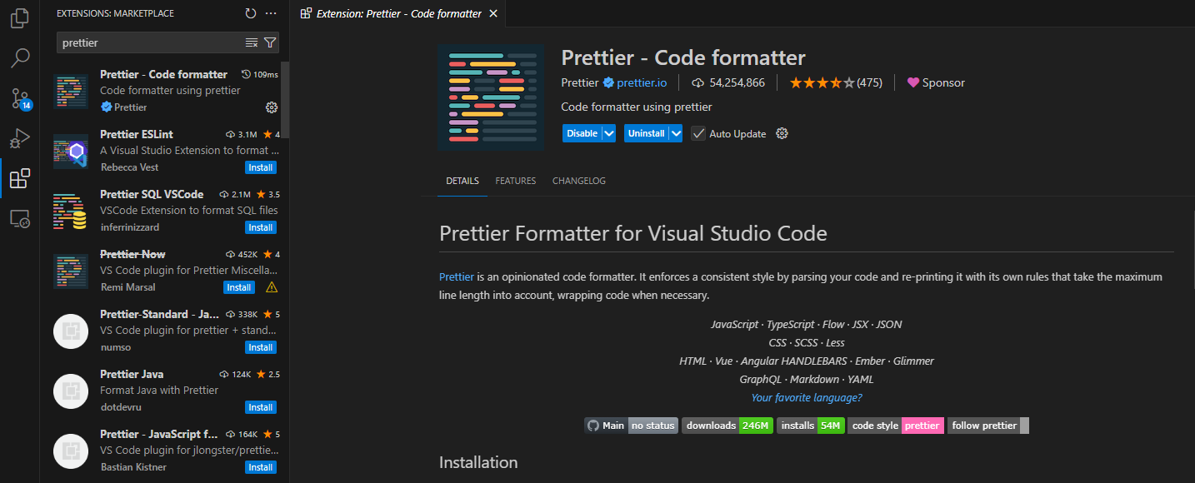Open Remote Explorer icon in activity bar
The image size is (1195, 483).
point(20,218)
